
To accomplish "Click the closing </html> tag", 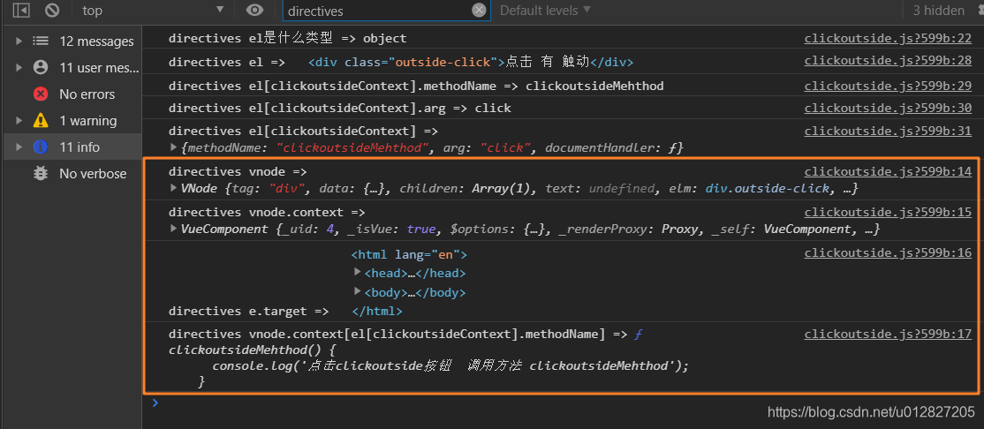I will click(x=376, y=311).
